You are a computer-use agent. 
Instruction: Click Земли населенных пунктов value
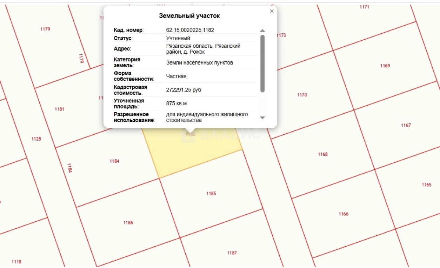coord(199,63)
